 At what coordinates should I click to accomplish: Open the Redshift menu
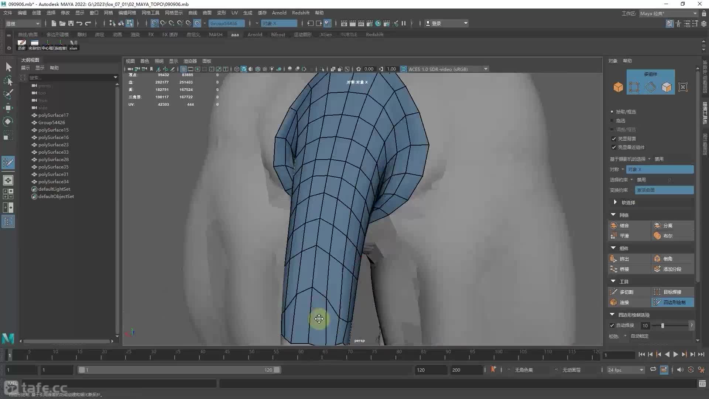pos(301,13)
